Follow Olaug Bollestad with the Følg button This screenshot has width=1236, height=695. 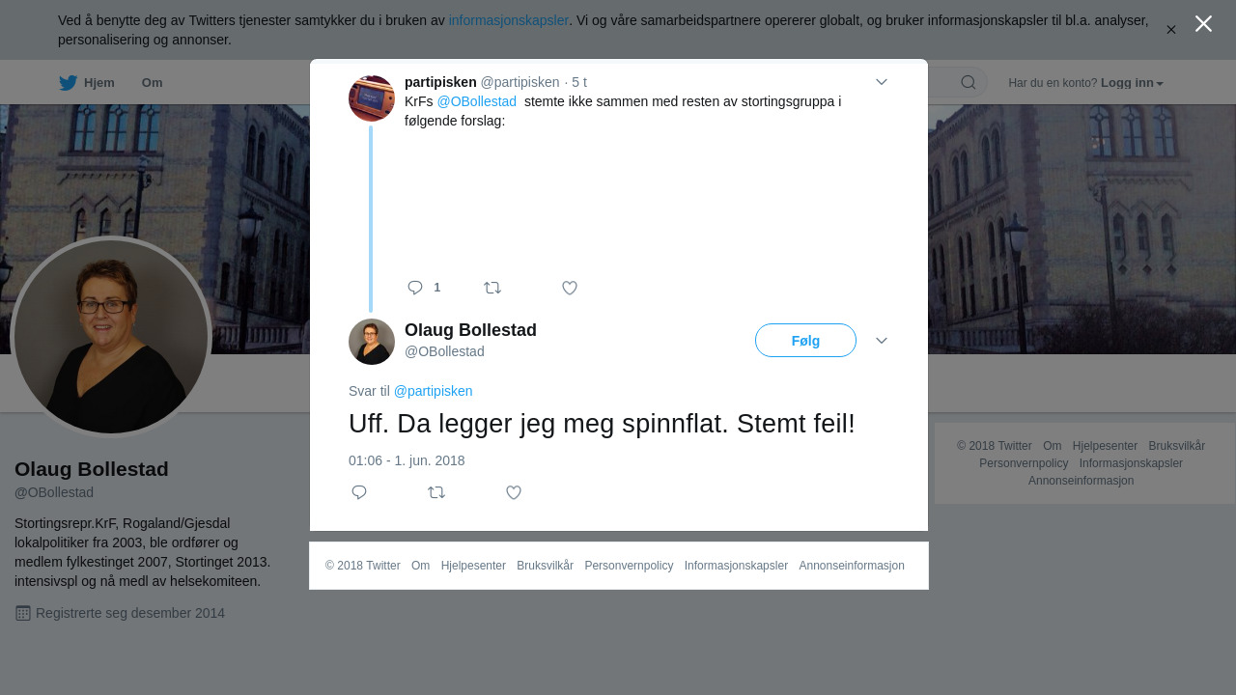coord(805,341)
